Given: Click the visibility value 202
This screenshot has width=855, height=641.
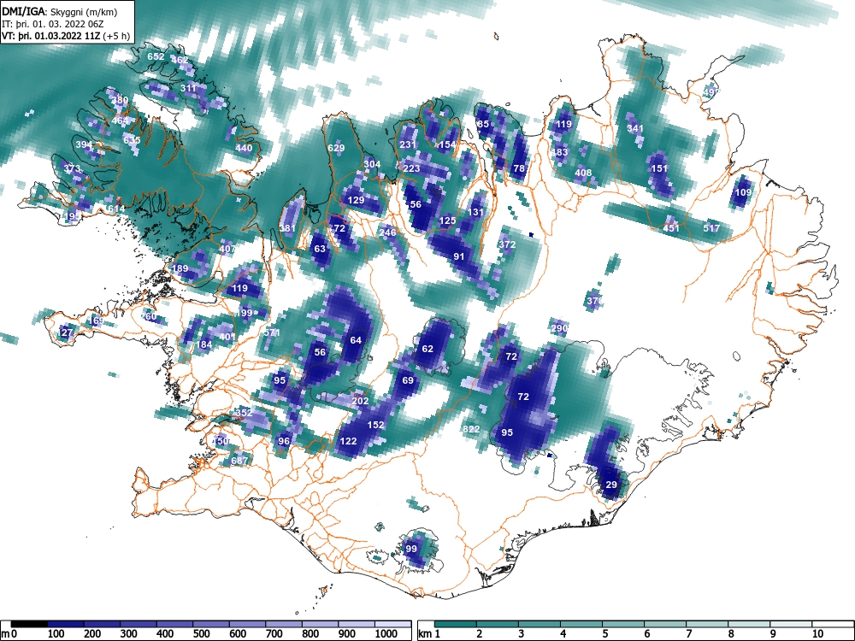Looking at the screenshot, I should pyautogui.click(x=360, y=401).
